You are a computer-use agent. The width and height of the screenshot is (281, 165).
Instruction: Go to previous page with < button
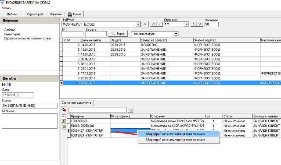160,24
